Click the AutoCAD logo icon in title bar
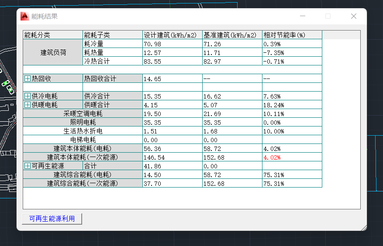Image resolution: width=383 pixels, height=246 pixels. (24, 16)
